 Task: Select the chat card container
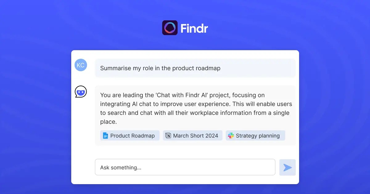185,117
